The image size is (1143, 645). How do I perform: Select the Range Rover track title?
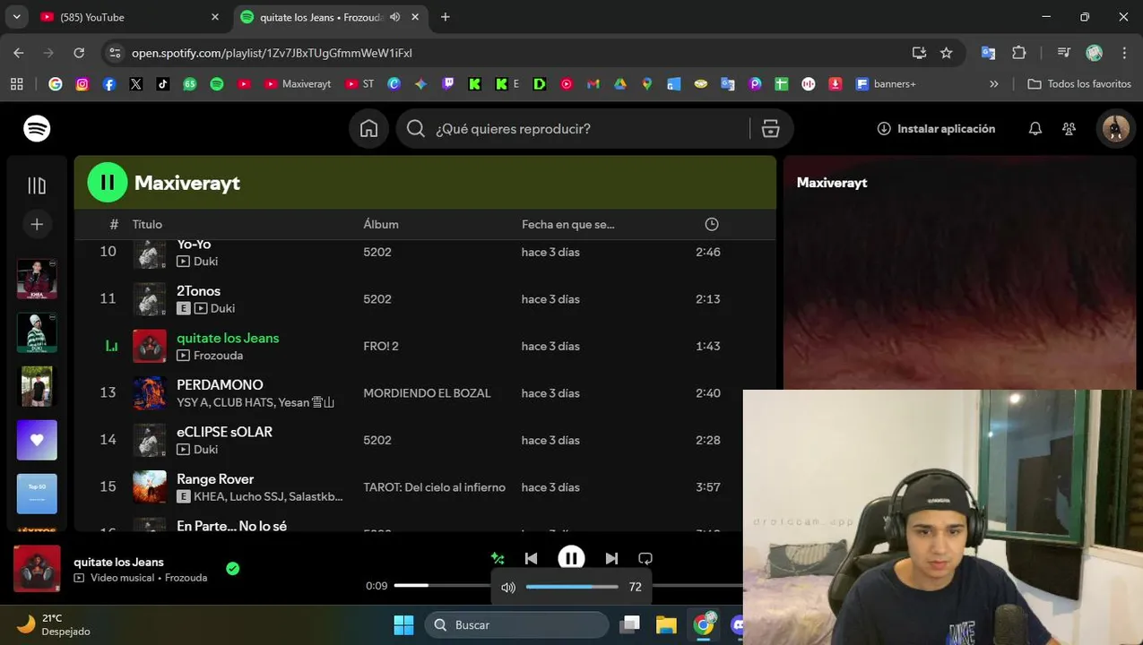tap(215, 479)
